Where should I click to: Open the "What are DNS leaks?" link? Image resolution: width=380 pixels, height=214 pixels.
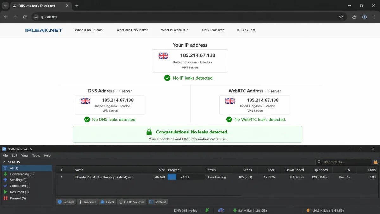pyautogui.click(x=132, y=30)
